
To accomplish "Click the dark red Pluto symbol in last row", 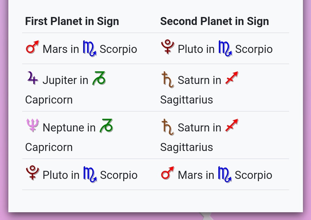I will coord(33,173).
